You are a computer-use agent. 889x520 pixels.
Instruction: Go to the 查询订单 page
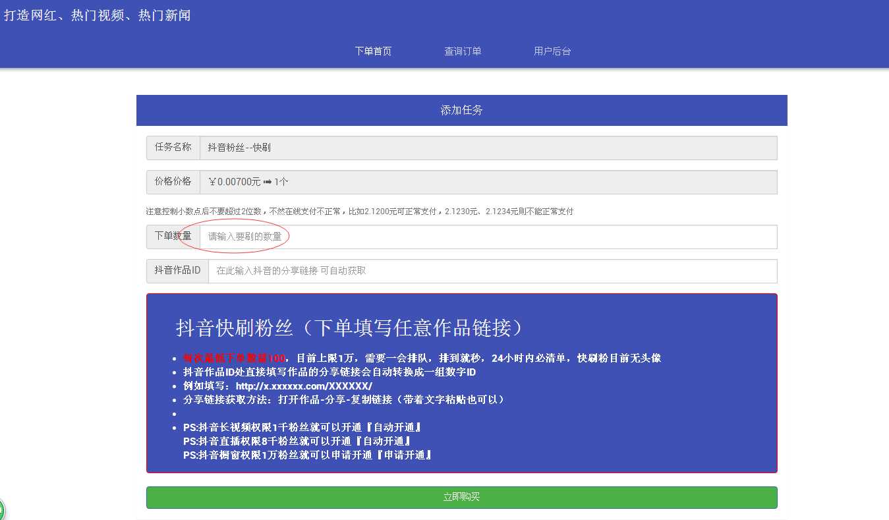pos(463,51)
